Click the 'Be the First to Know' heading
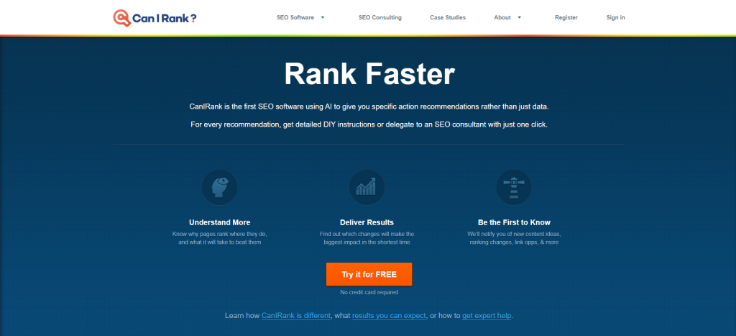The image size is (736, 336). [514, 222]
